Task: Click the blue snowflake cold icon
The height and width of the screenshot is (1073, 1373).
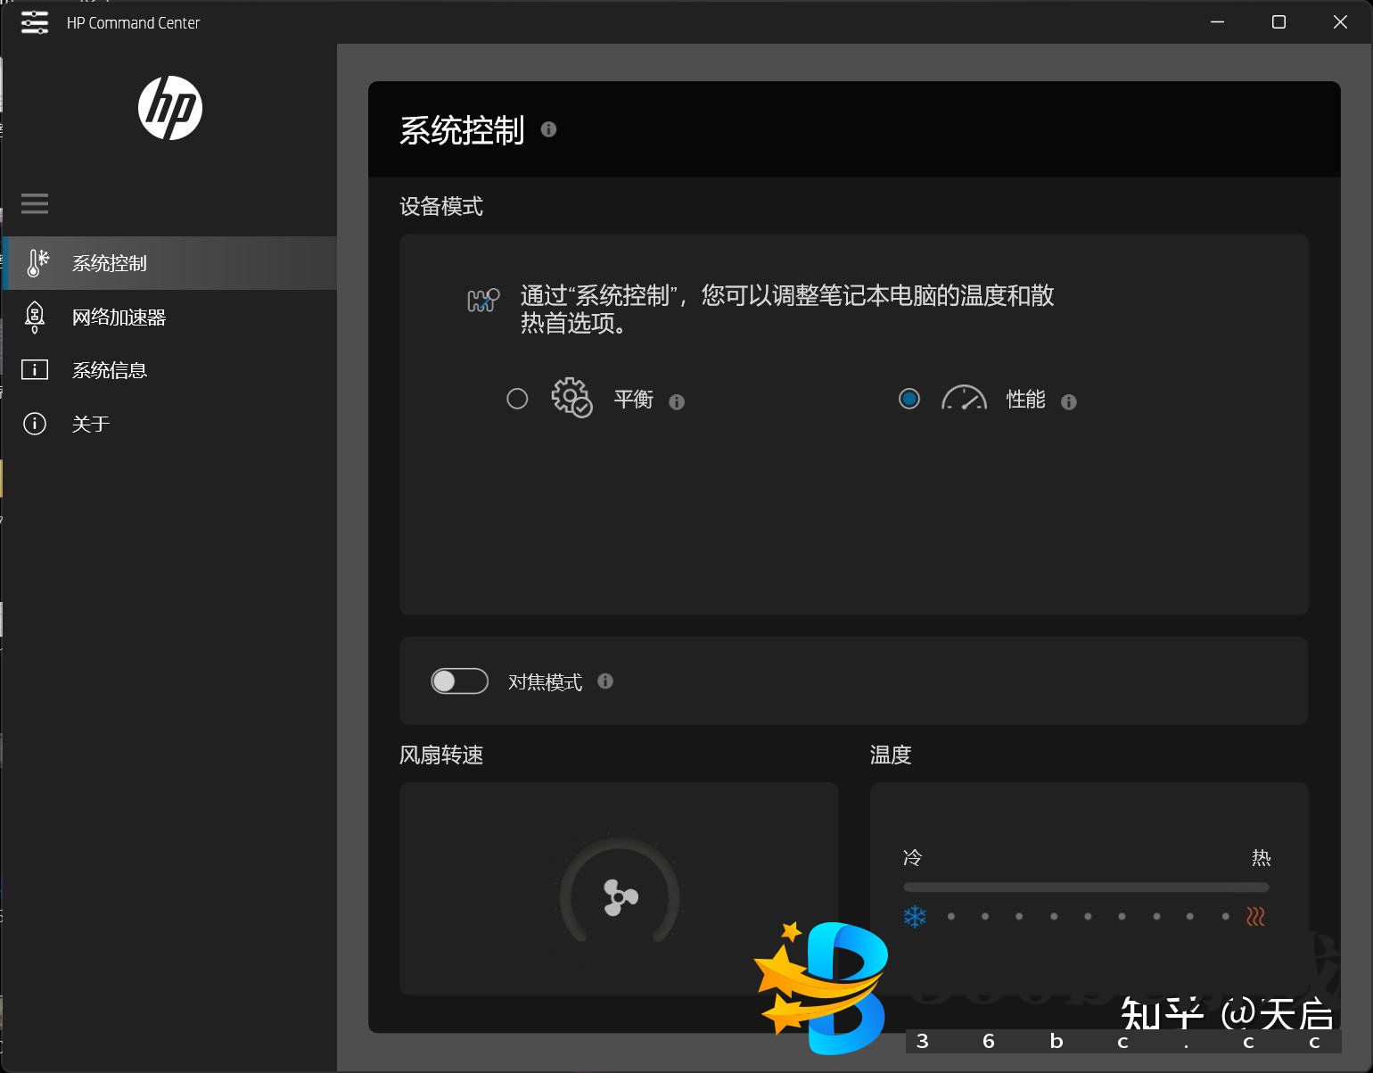Action: (x=915, y=917)
